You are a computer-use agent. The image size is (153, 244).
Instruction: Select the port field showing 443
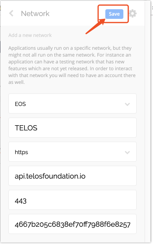pos(72,200)
